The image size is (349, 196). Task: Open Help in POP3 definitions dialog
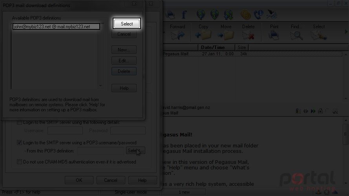[x=124, y=88]
